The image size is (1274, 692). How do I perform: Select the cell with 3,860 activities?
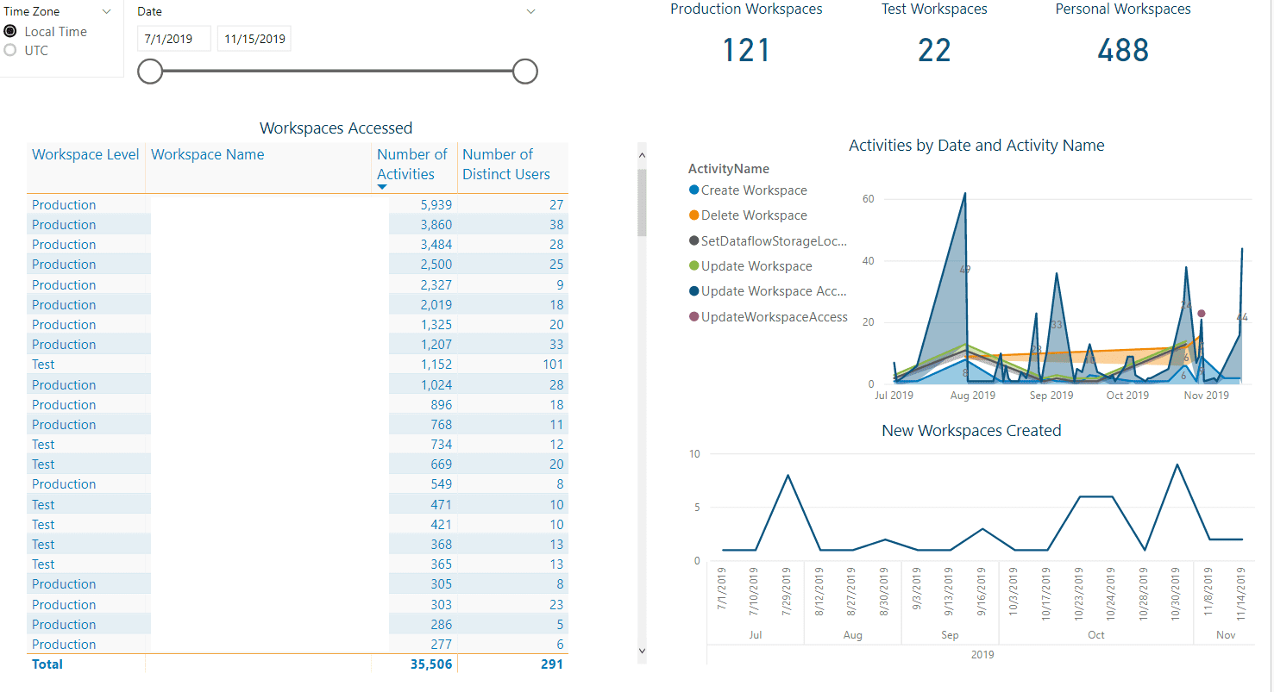tap(436, 225)
